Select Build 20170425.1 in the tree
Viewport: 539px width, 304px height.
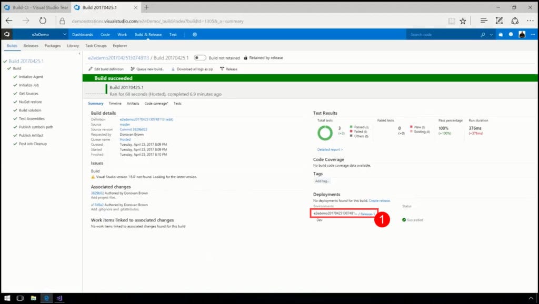click(26, 61)
